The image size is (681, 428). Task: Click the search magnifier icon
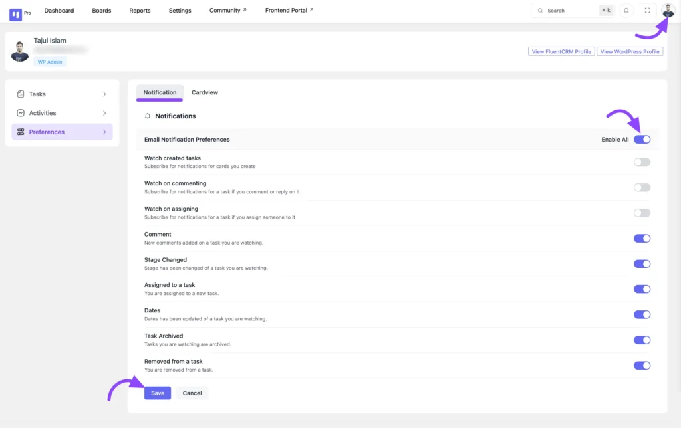540,10
